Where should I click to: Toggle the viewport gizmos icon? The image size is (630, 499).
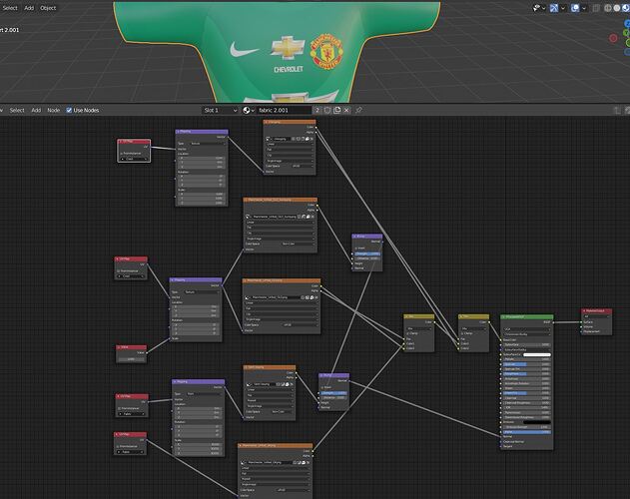(554, 8)
